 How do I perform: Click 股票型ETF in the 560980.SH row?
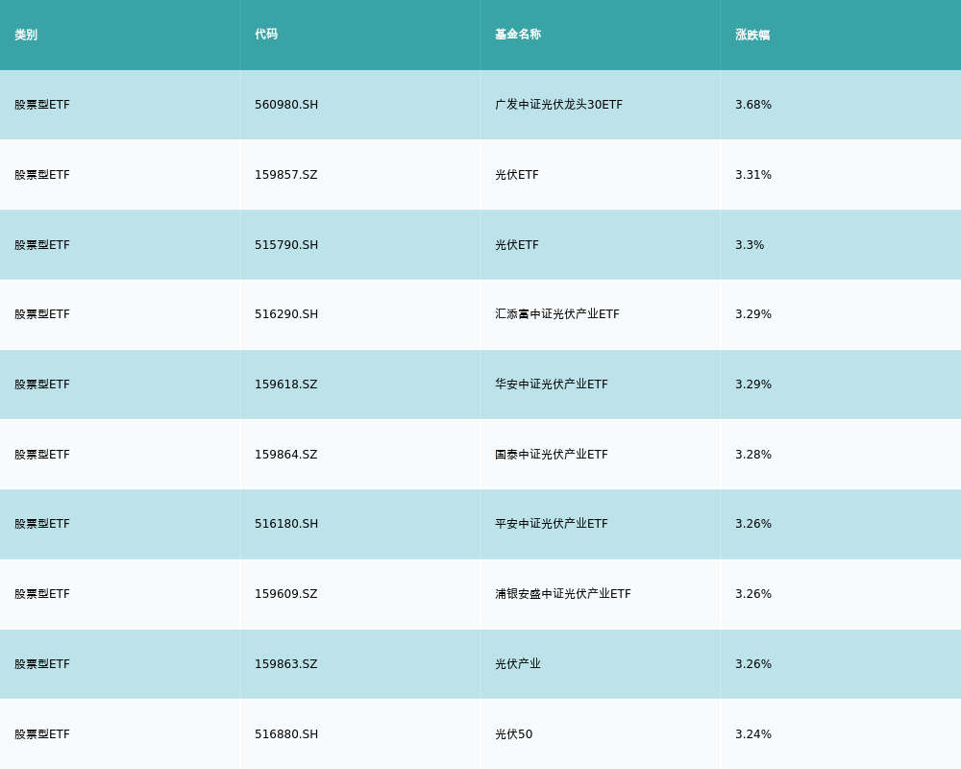click(x=42, y=104)
